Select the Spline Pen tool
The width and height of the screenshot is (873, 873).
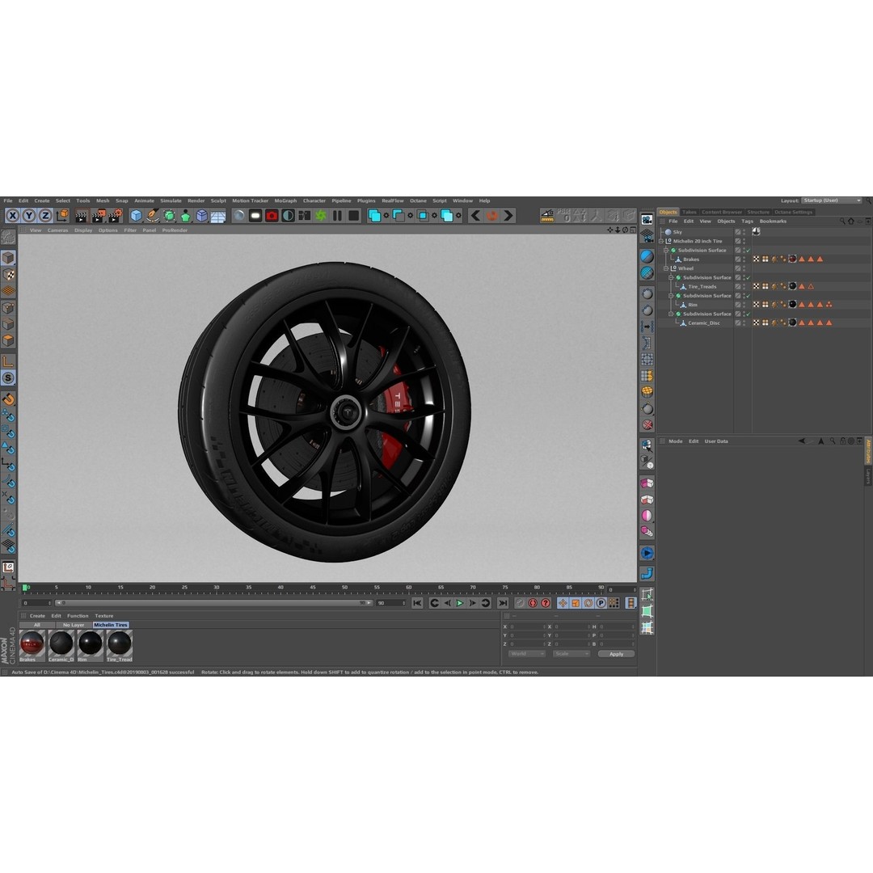click(152, 216)
